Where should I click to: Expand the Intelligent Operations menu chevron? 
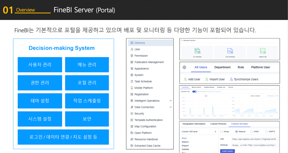[170, 101]
